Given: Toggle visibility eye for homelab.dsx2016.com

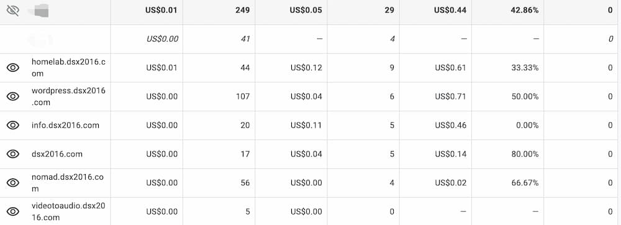Looking at the screenshot, I should tap(13, 68).
